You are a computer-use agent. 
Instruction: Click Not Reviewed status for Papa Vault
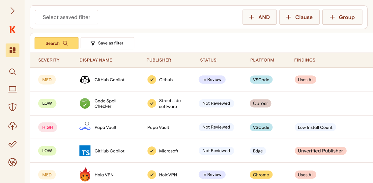click(x=216, y=127)
